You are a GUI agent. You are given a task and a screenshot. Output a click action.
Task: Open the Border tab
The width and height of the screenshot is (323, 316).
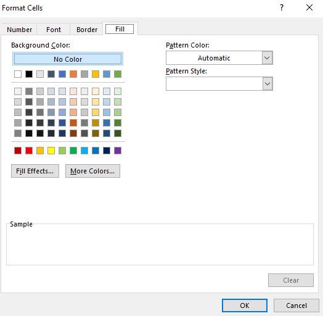coord(87,30)
